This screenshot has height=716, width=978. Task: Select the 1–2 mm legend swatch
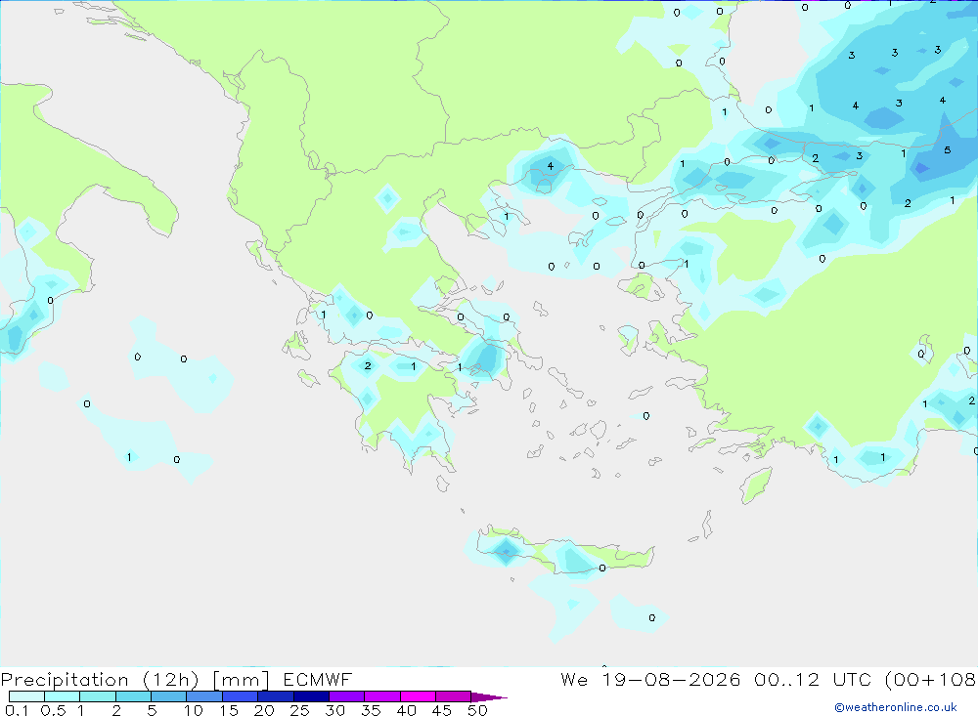(97, 696)
